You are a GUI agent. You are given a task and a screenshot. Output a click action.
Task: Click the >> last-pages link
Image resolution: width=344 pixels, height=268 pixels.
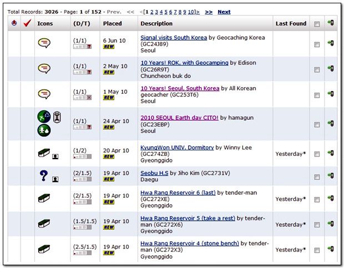(x=209, y=12)
